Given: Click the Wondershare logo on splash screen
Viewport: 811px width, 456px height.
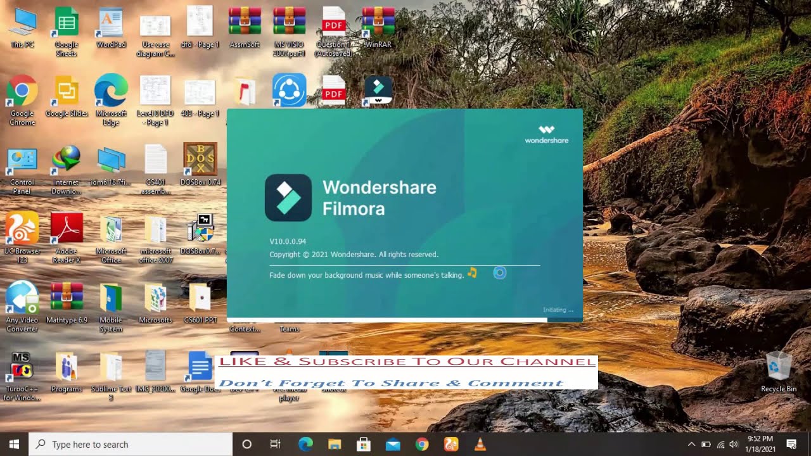Looking at the screenshot, I should tap(546, 134).
